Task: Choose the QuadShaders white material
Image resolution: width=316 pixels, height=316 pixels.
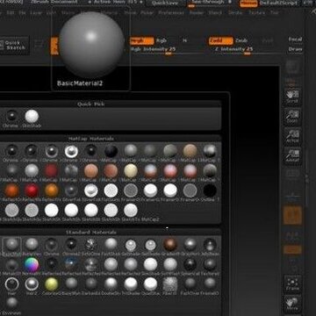Action: pyautogui.click(x=150, y=284)
